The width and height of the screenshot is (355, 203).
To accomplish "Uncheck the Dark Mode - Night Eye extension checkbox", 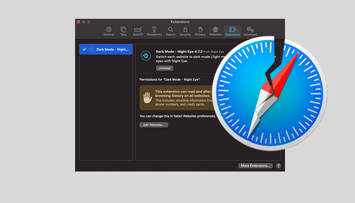I will (84, 49).
